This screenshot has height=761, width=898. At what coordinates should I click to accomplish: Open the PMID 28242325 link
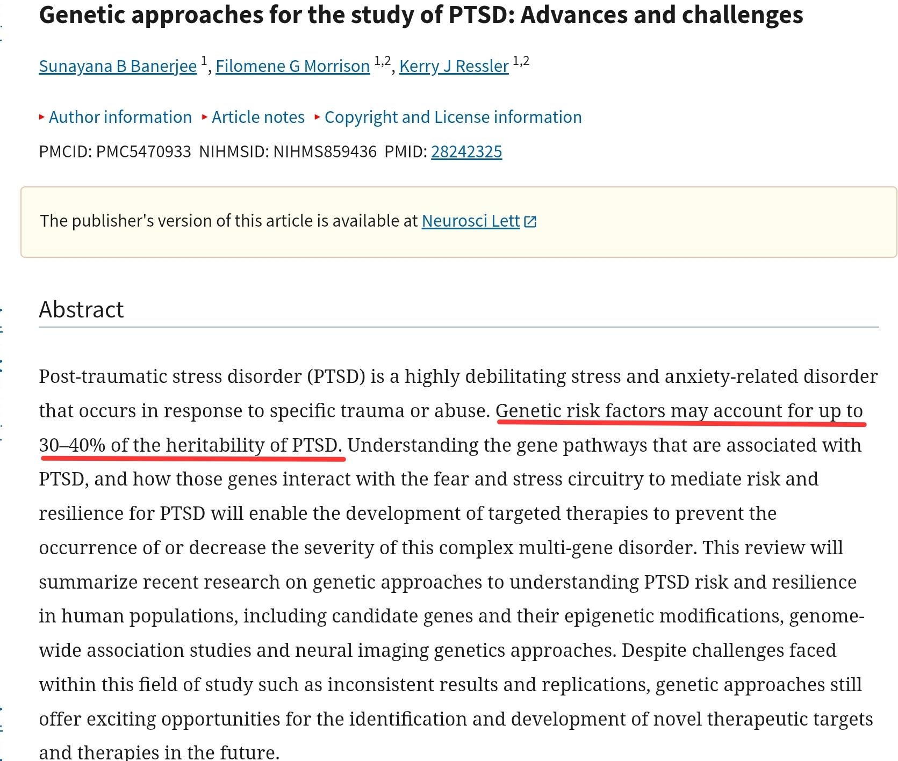point(466,151)
